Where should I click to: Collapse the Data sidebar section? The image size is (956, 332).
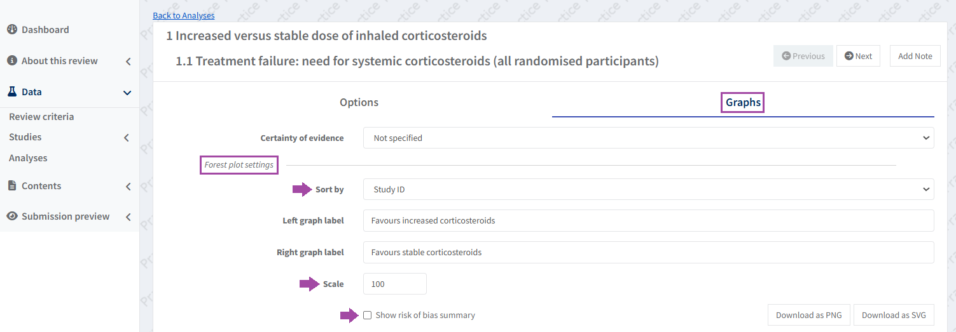(127, 93)
